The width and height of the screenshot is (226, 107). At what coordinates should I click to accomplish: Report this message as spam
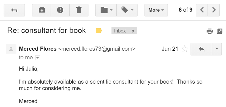point(60,10)
